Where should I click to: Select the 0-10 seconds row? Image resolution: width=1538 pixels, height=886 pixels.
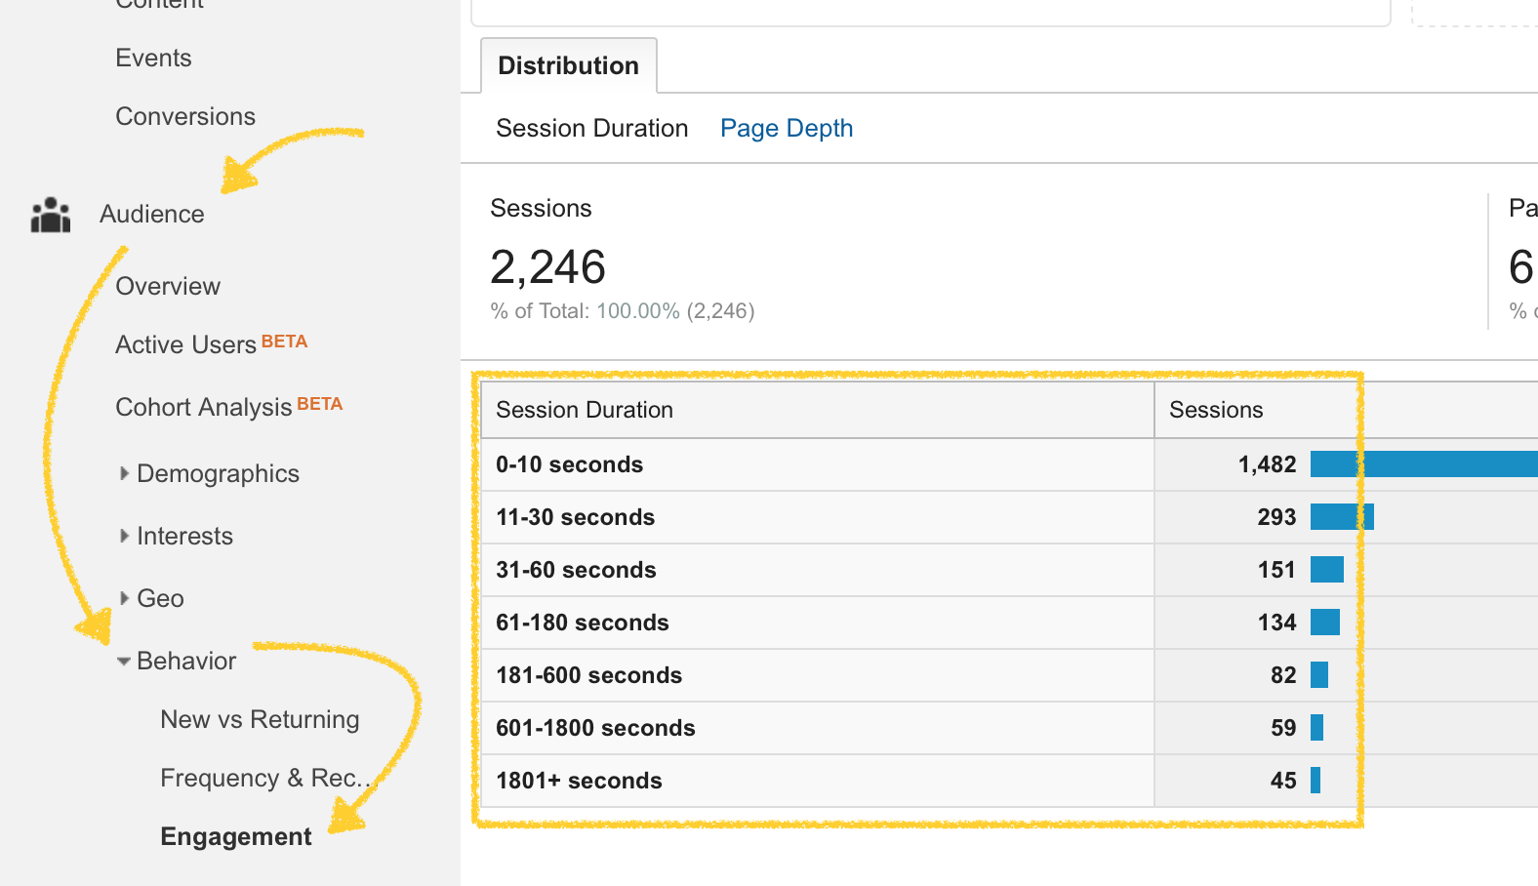[1009, 464]
